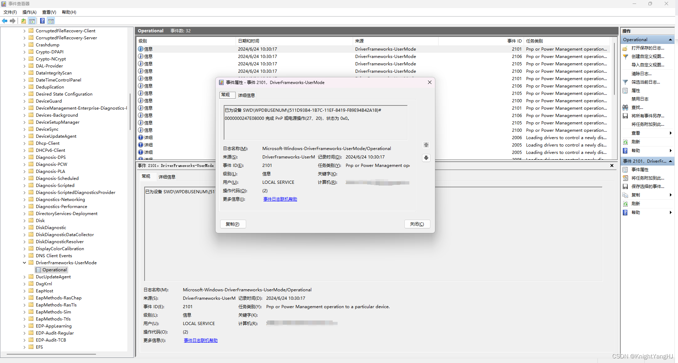Click the Help question mark toolbar icon

(42, 21)
